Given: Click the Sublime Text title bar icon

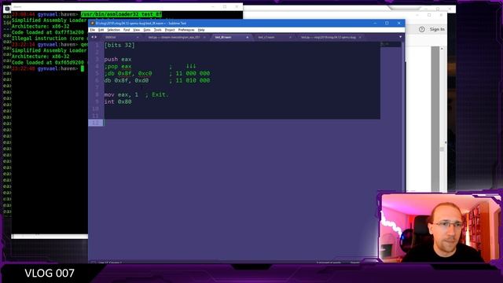Looking at the screenshot, I should (93, 23).
